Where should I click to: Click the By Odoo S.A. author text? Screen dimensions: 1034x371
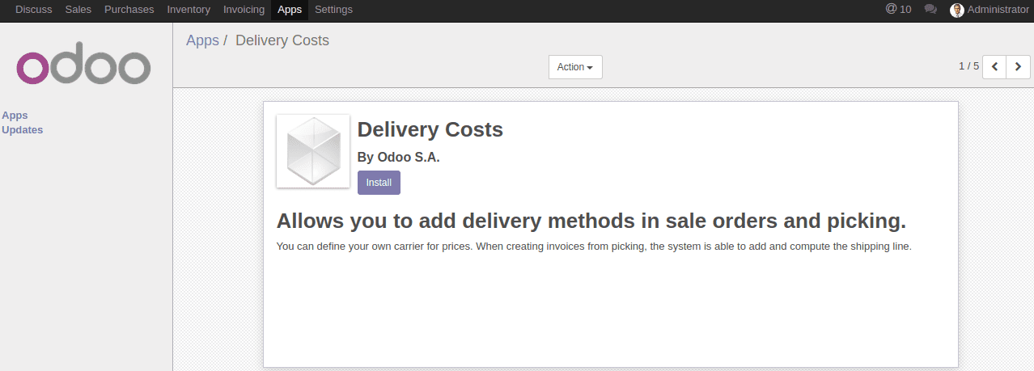click(399, 158)
